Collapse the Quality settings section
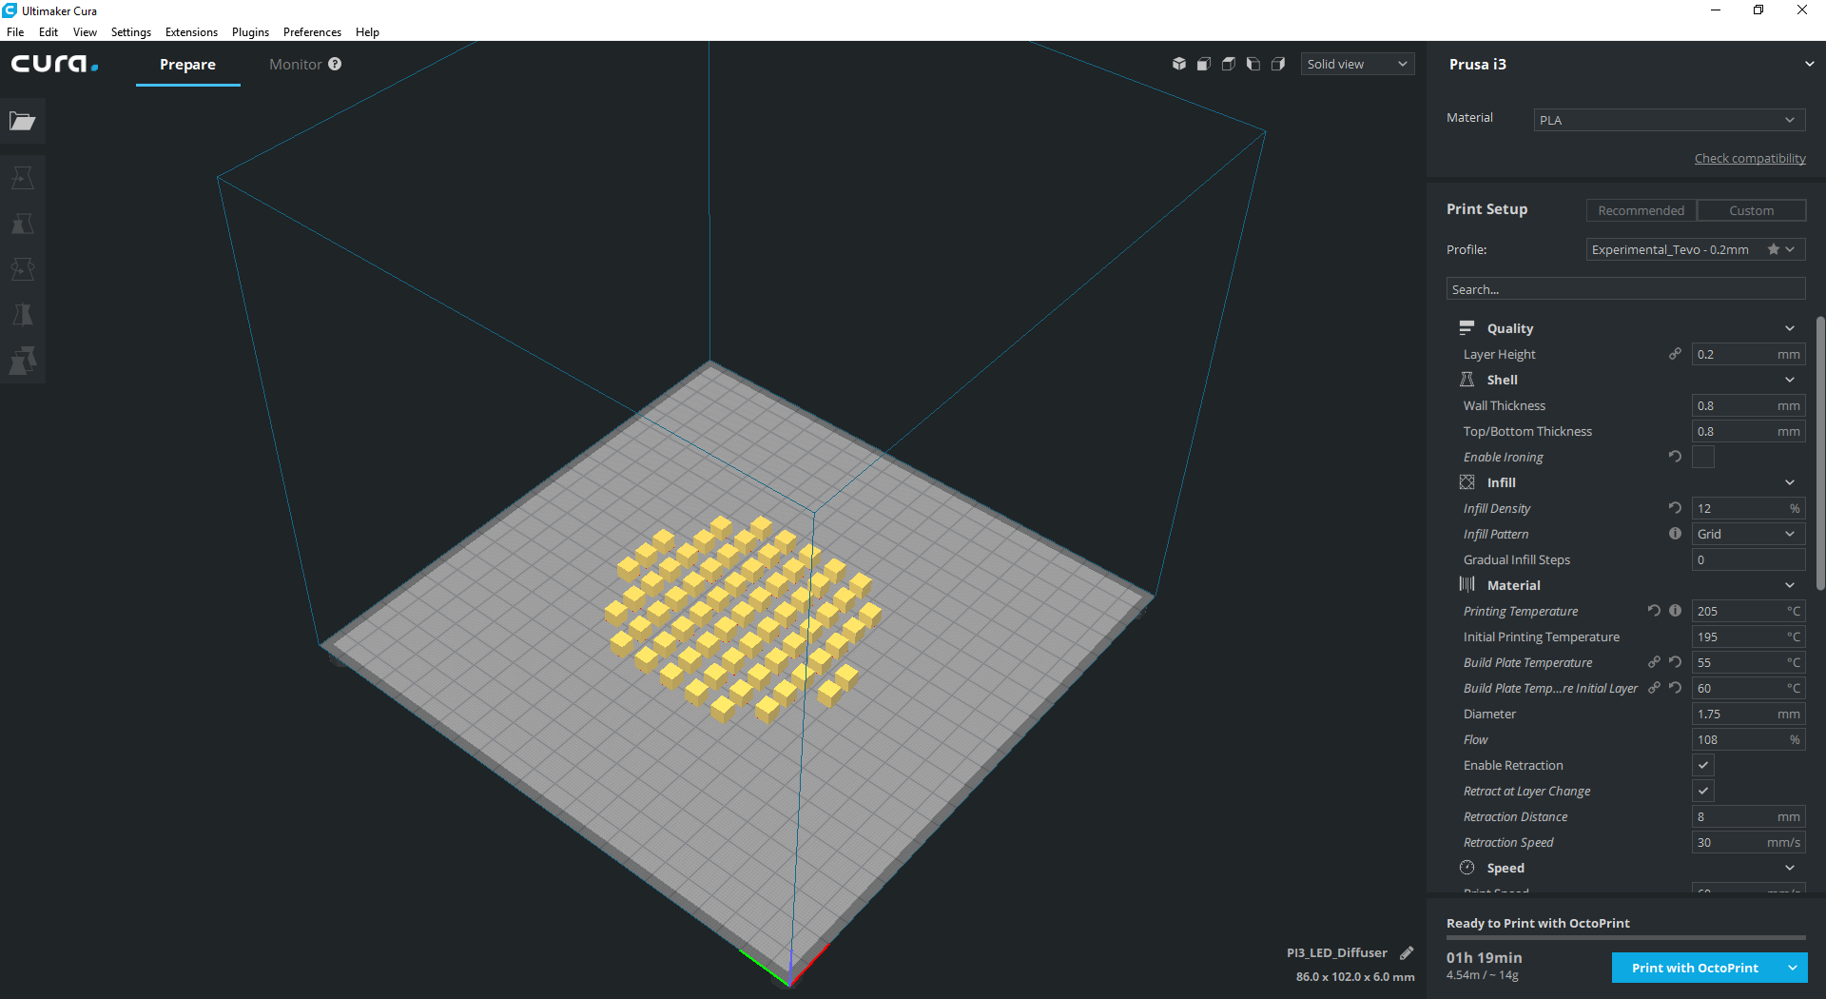Image resolution: width=1826 pixels, height=999 pixels. click(x=1789, y=327)
